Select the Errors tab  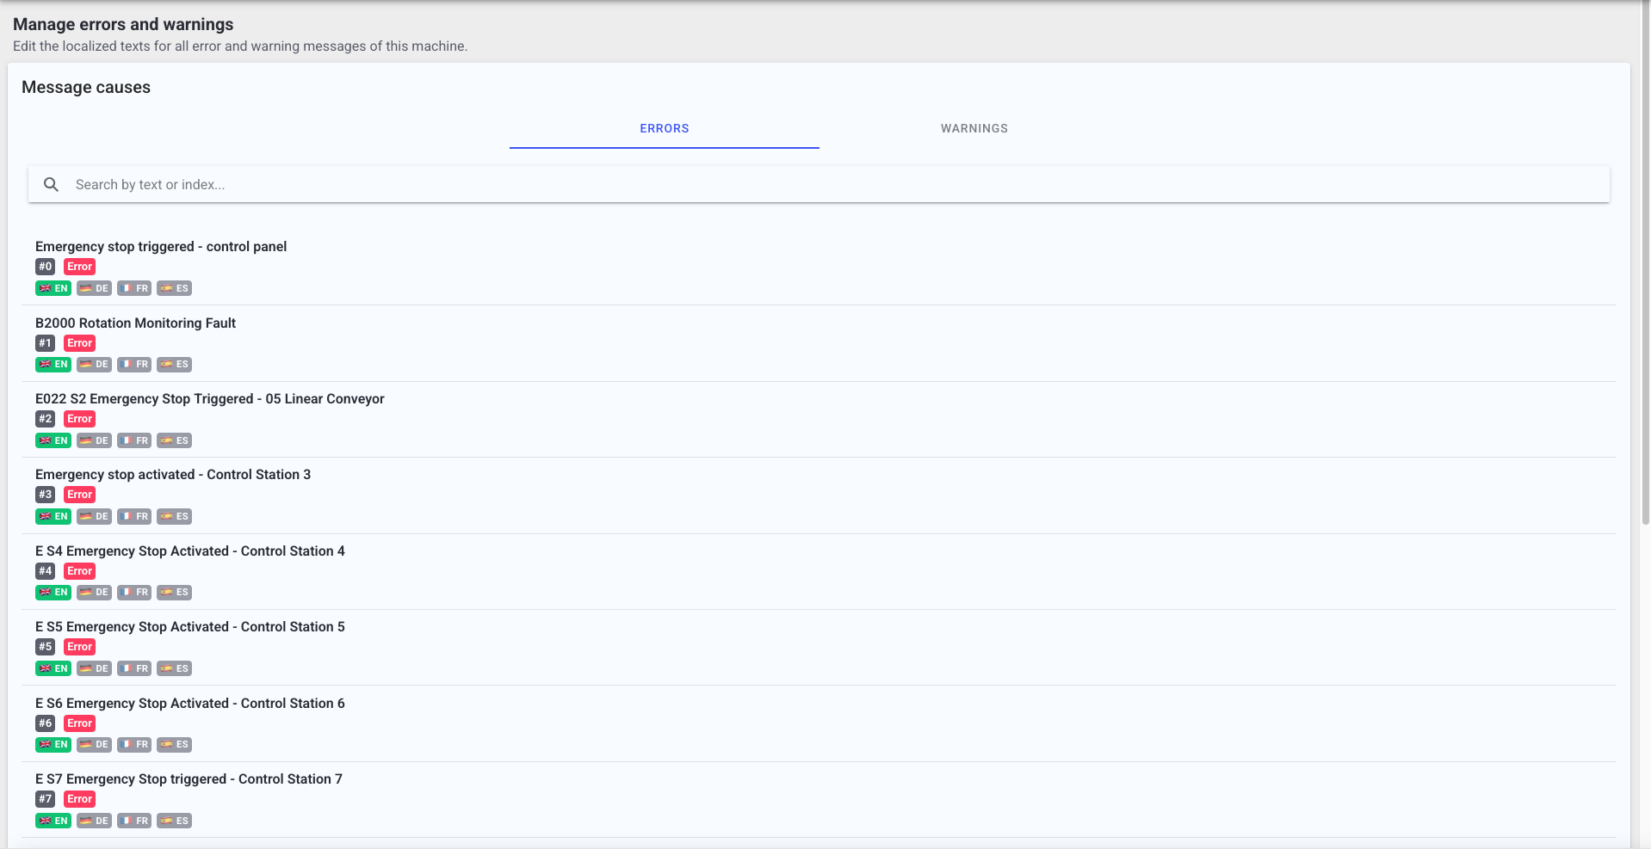coord(664,128)
